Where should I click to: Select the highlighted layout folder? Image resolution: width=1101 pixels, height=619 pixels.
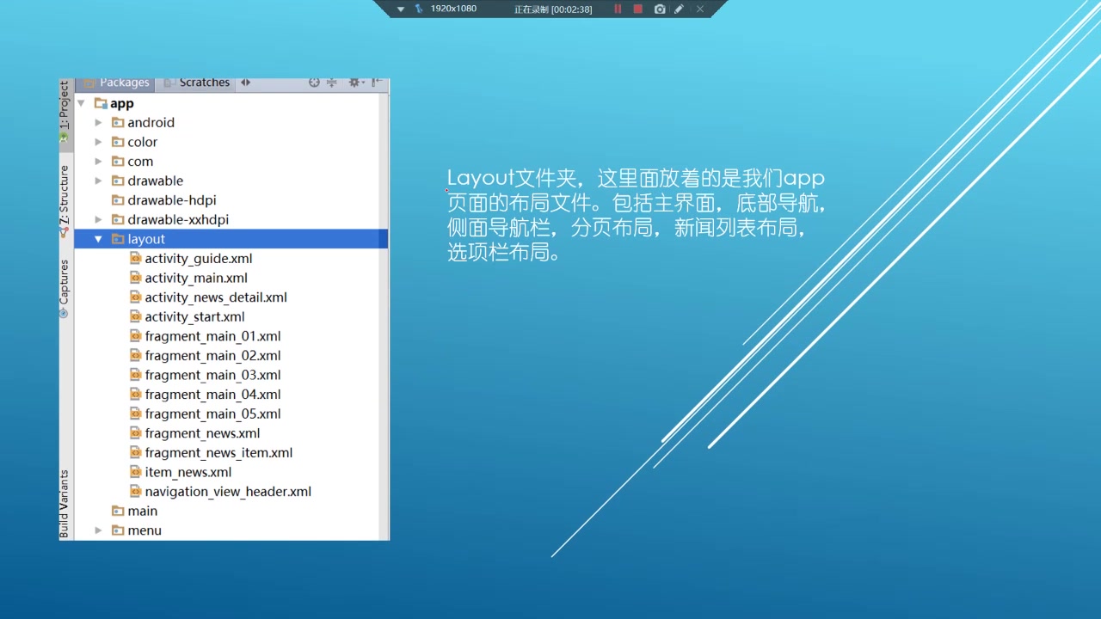coord(231,239)
